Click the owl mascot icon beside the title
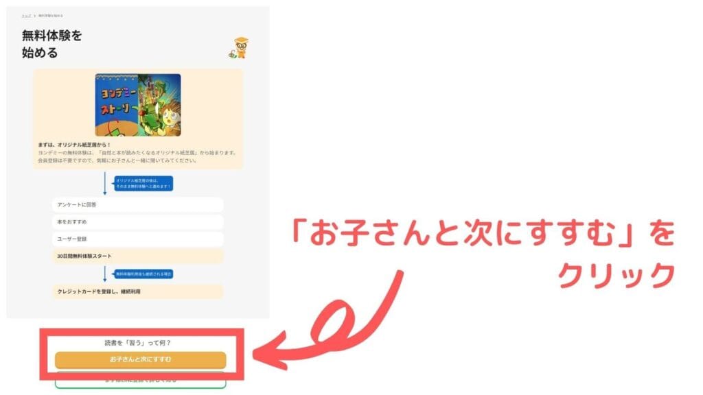The image size is (703, 395). [x=239, y=48]
